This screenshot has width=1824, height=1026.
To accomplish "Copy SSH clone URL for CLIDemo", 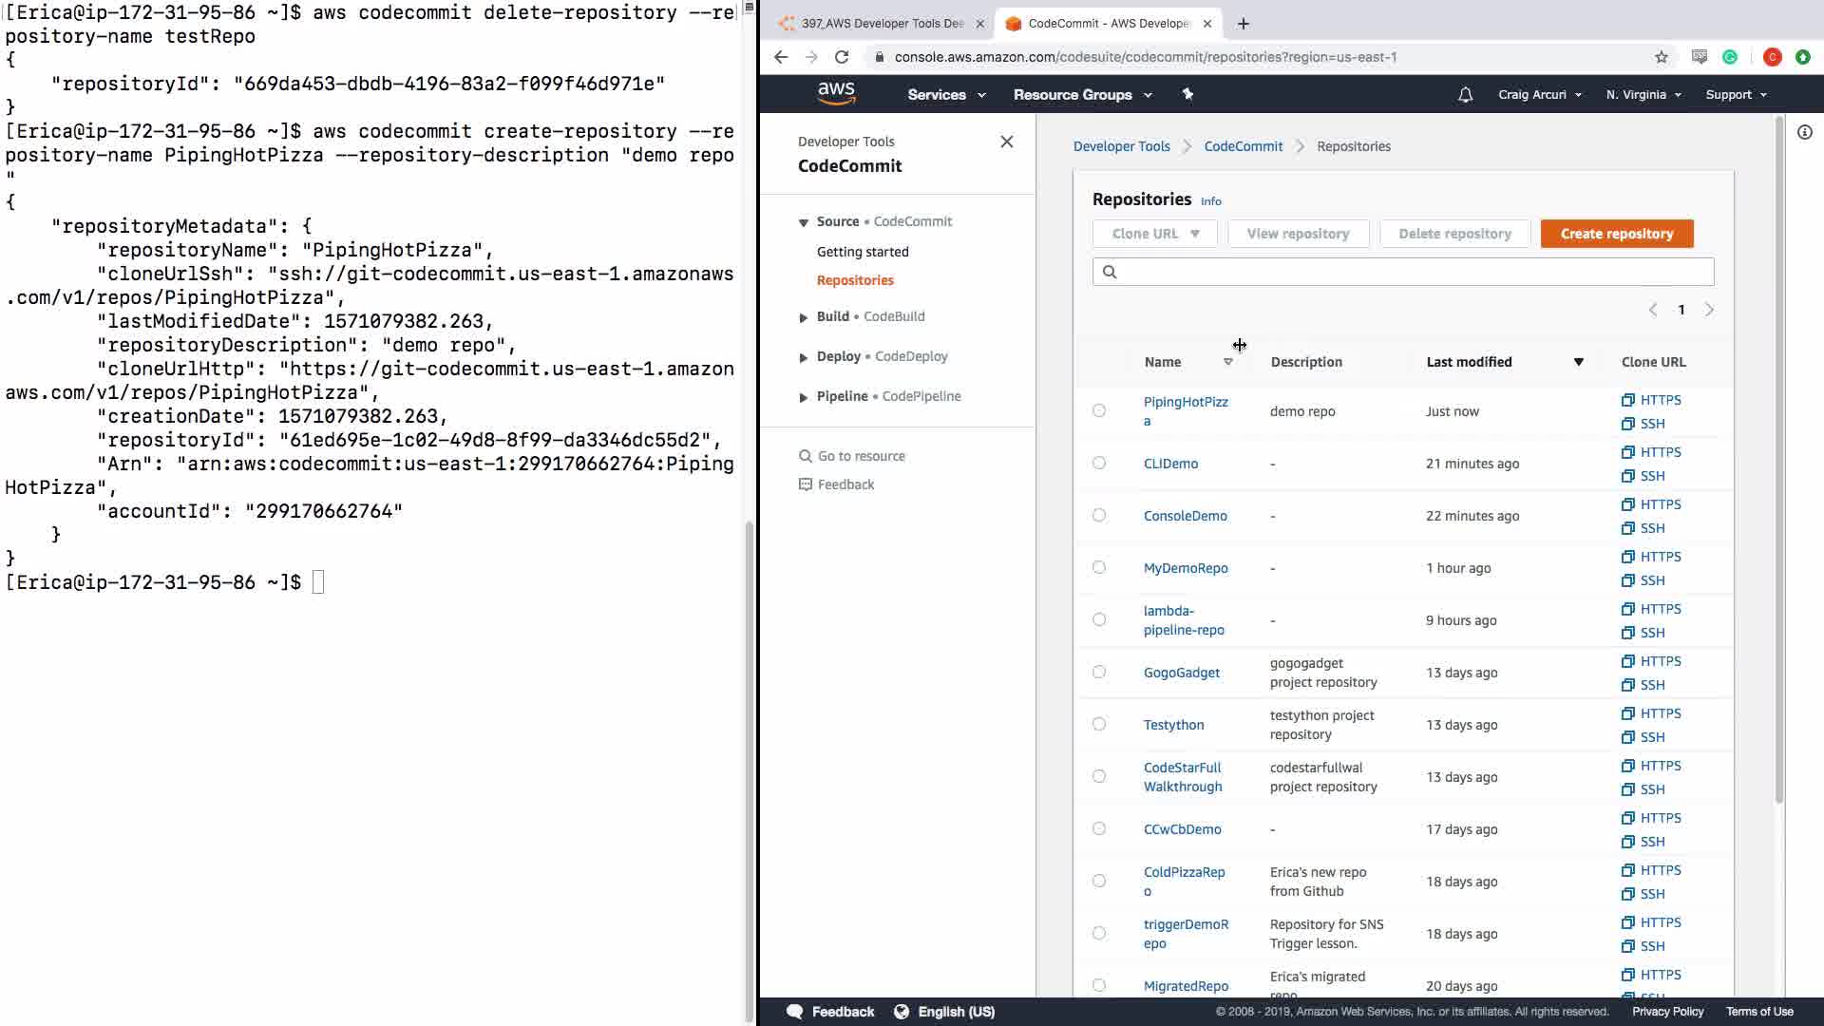I will [1643, 476].
